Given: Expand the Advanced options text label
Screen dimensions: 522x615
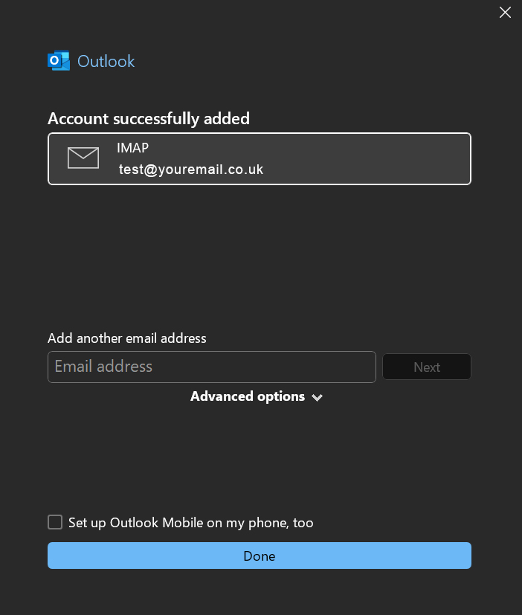Looking at the screenshot, I should pyautogui.click(x=248, y=397).
